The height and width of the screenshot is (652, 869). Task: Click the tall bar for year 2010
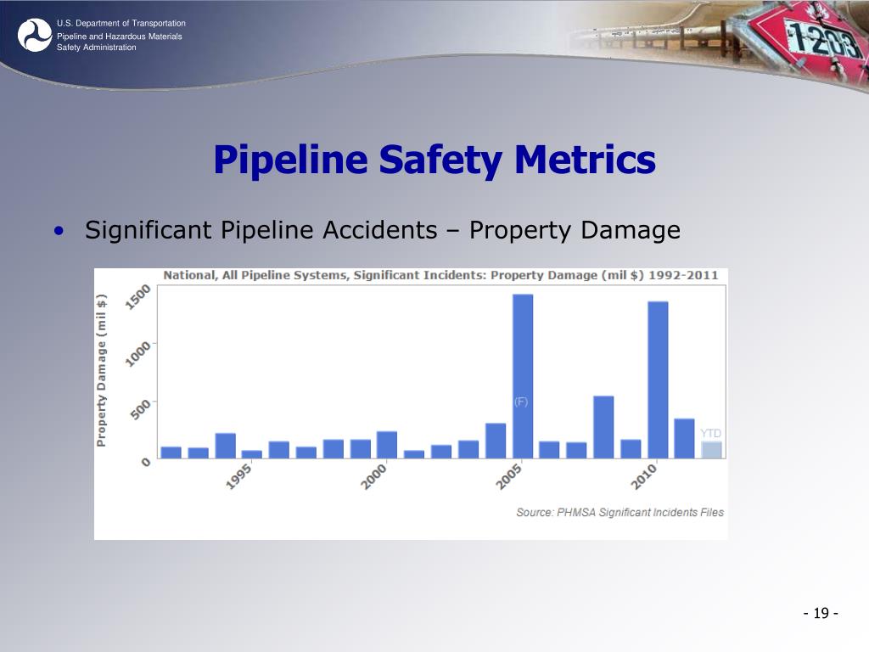point(658,379)
